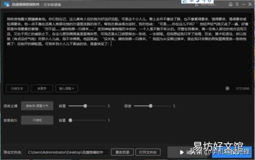
Task: Open the 语音主播 voice selector 李老师-厚重大气
Action: 37,106
